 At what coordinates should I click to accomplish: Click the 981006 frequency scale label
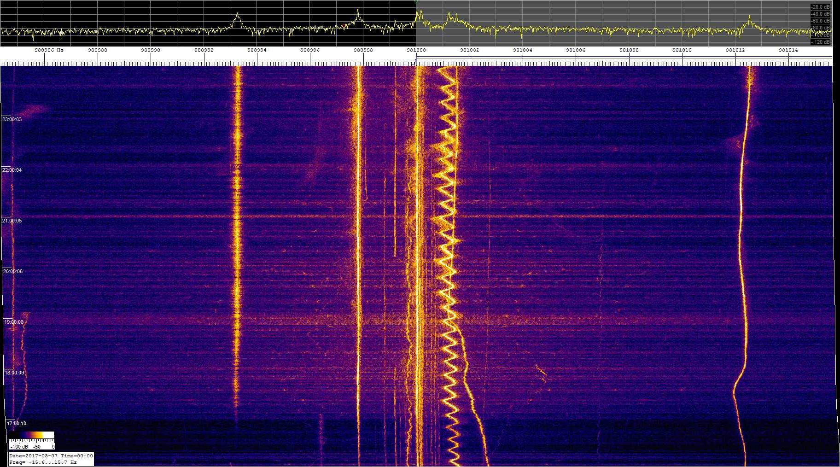click(x=576, y=50)
